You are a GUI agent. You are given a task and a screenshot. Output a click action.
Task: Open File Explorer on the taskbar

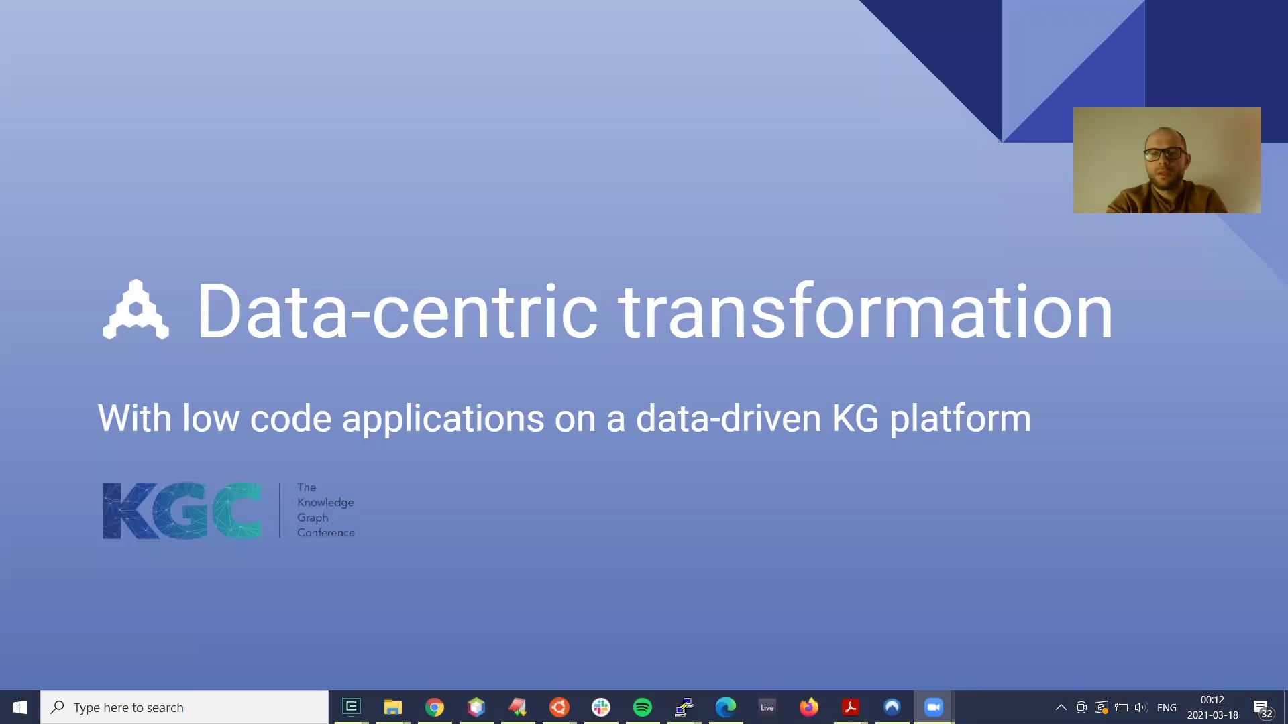click(393, 707)
